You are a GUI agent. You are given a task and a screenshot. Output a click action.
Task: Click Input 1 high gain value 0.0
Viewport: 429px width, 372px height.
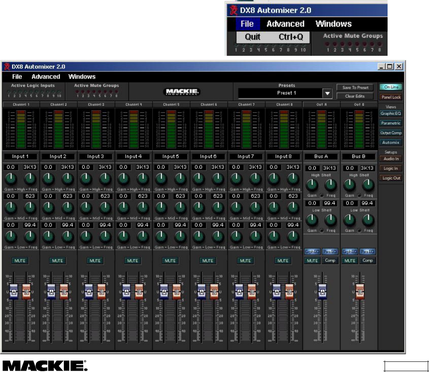click(11, 167)
